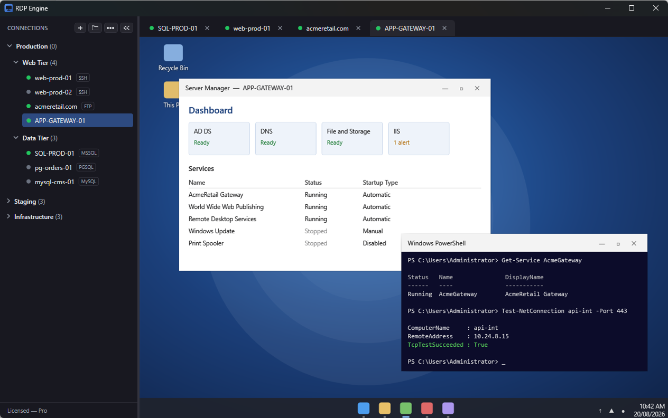Click the purple icon in remote taskbar
Image resolution: width=668 pixels, height=418 pixels.
448,408
